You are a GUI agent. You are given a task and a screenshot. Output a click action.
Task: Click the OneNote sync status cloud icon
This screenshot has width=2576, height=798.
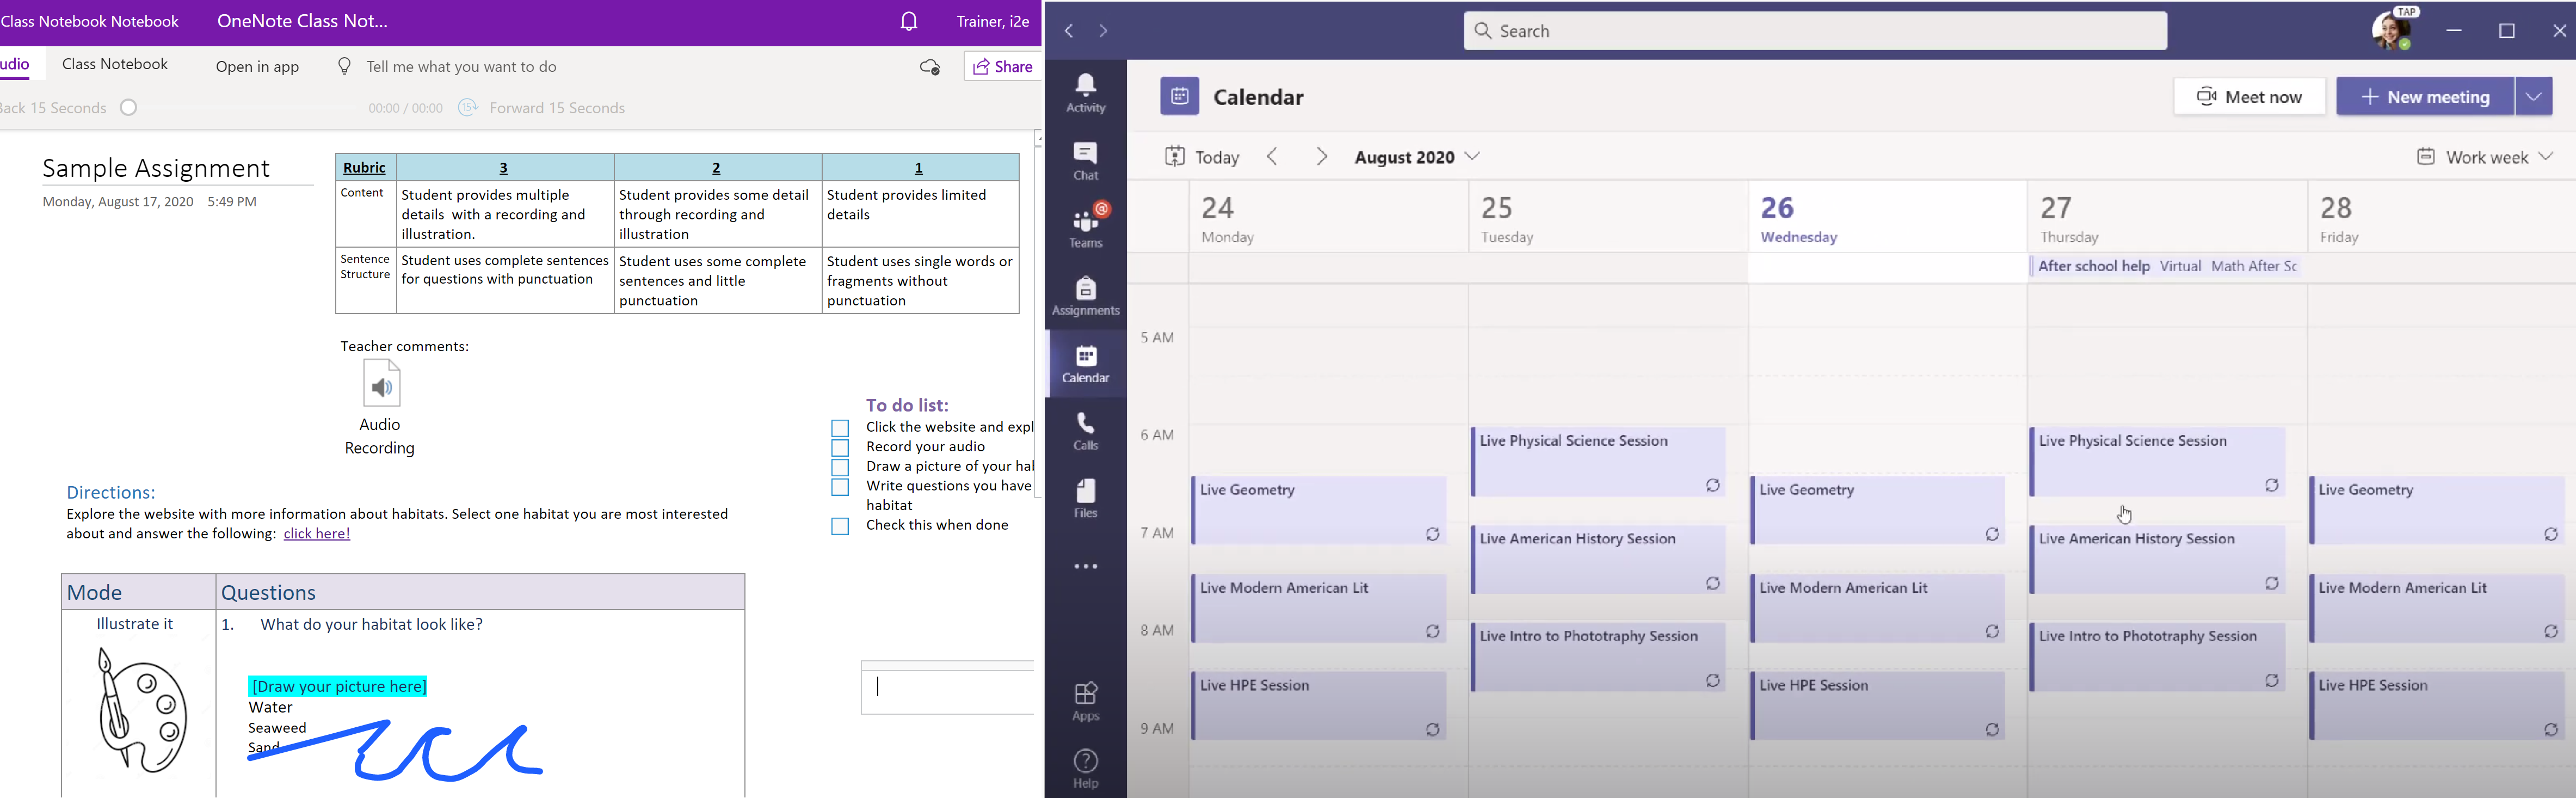click(930, 67)
